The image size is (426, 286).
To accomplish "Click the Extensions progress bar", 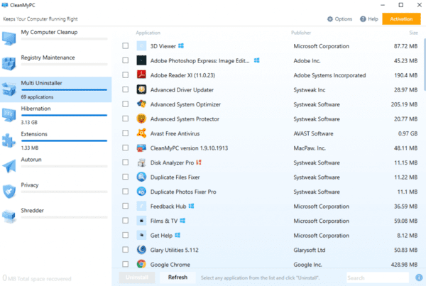I will [x=64, y=141].
